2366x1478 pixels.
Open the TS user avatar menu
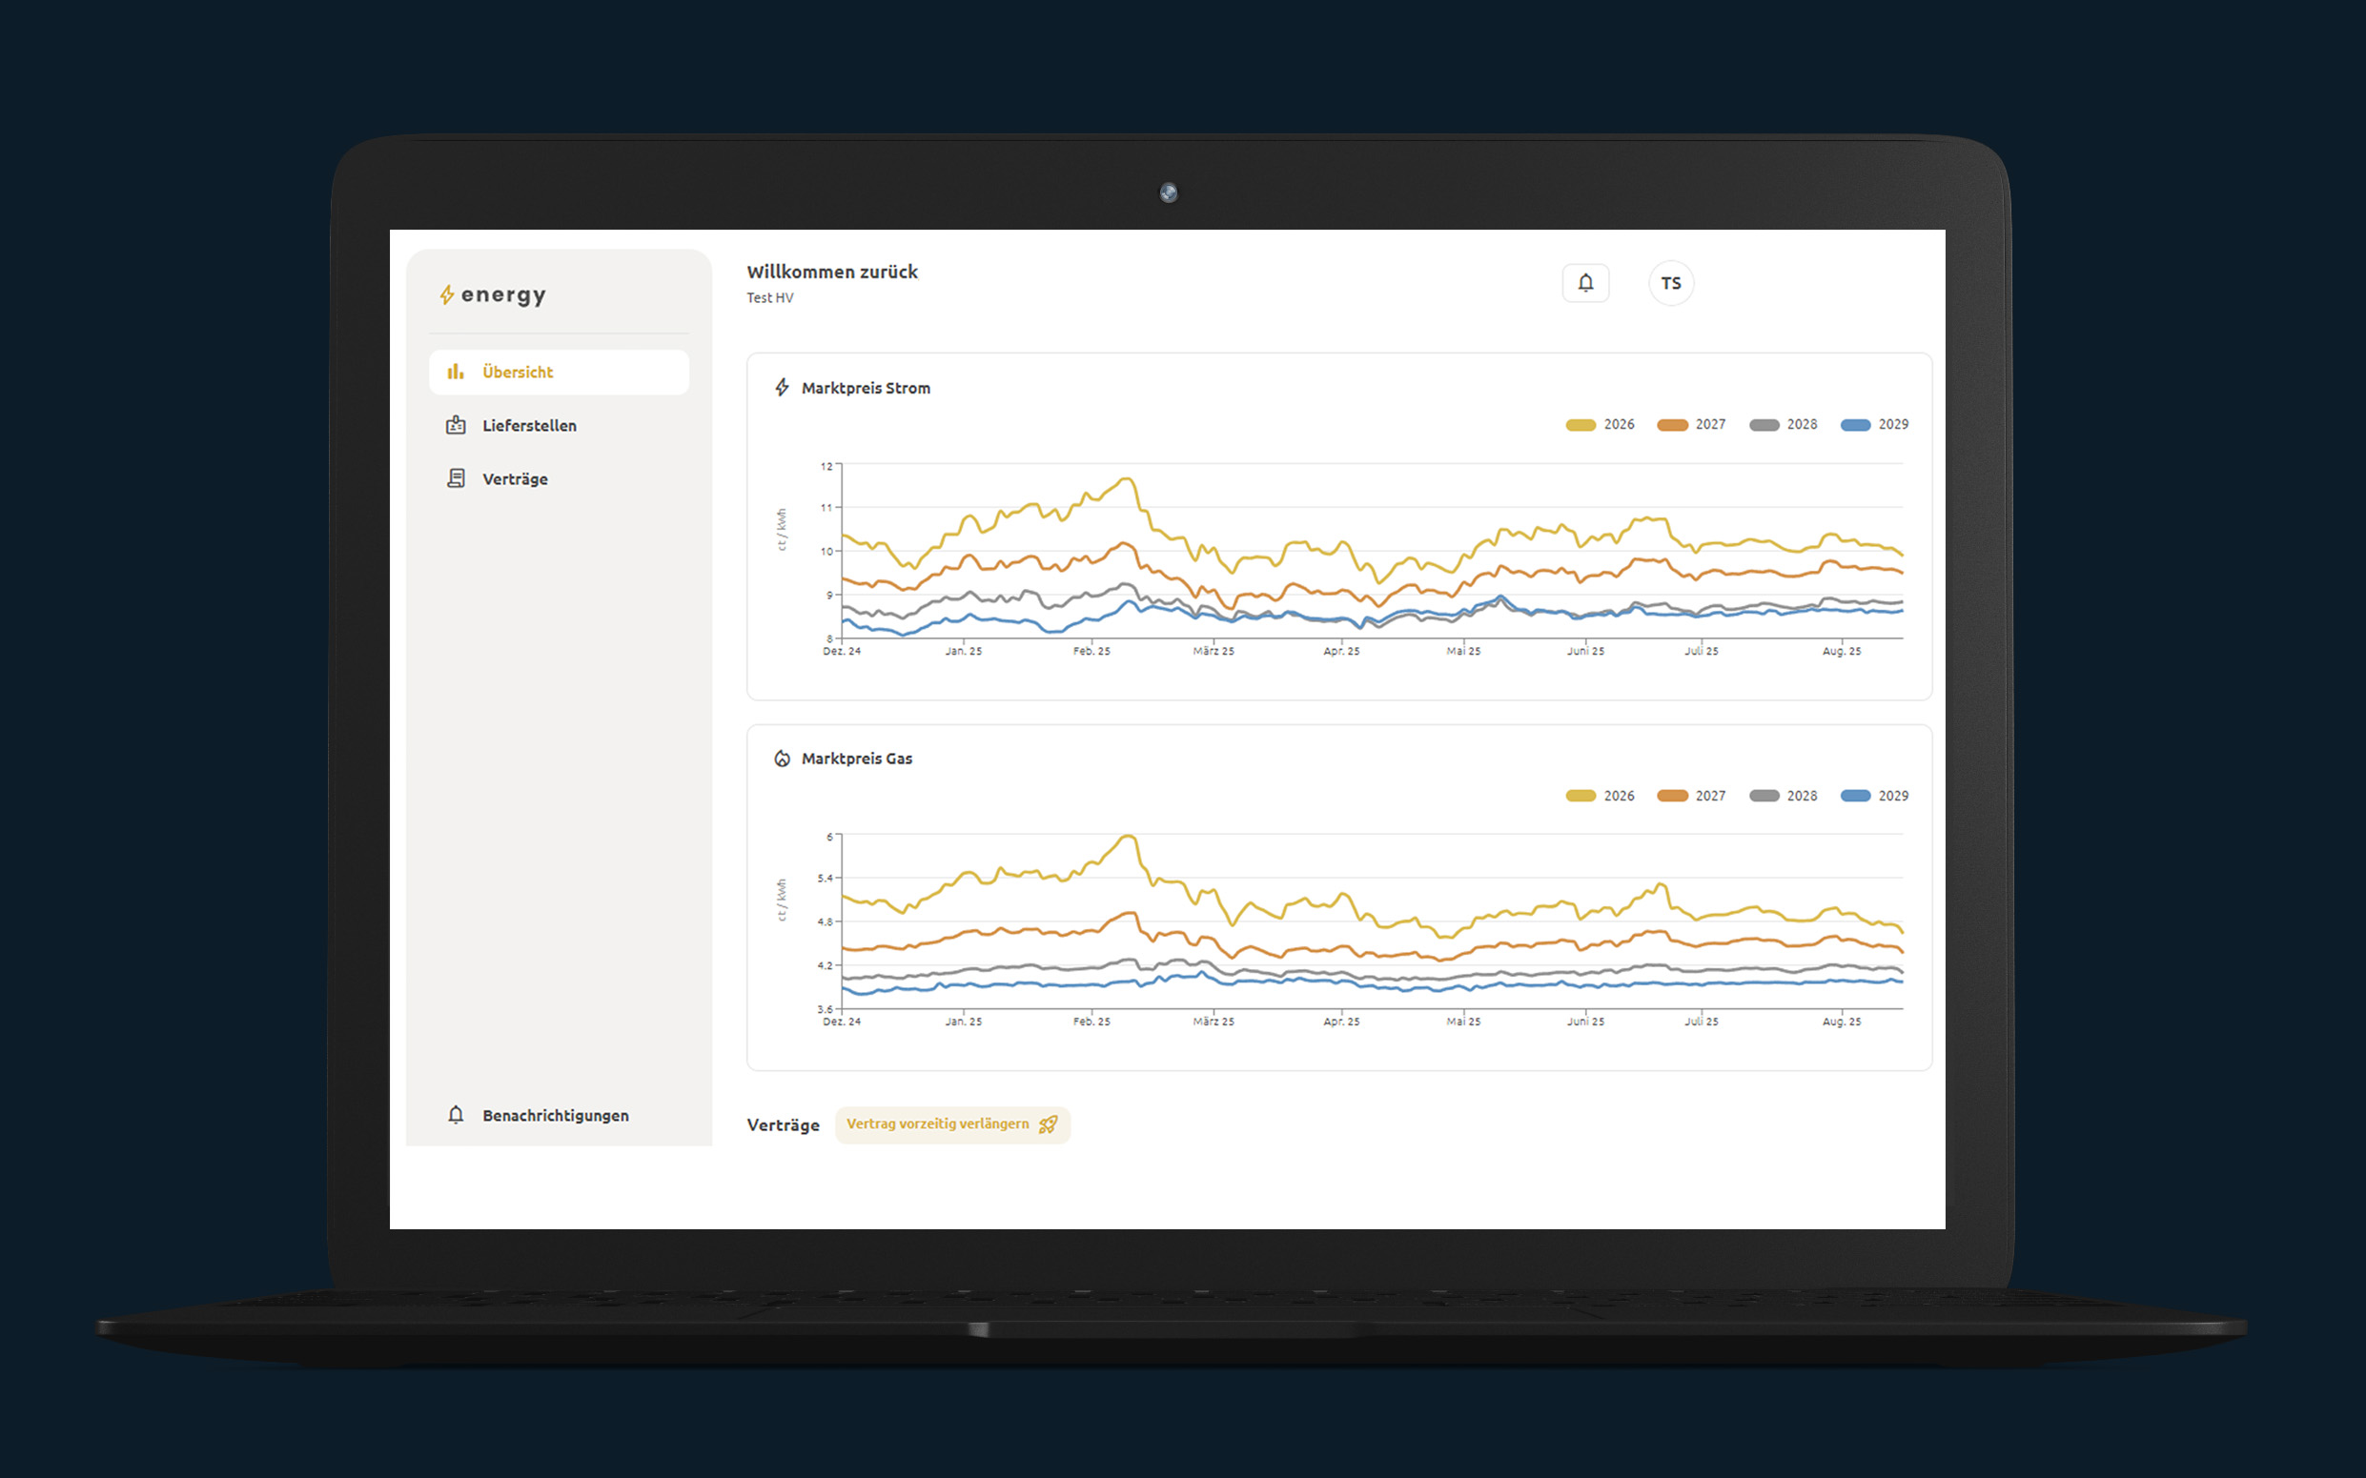click(x=1670, y=283)
